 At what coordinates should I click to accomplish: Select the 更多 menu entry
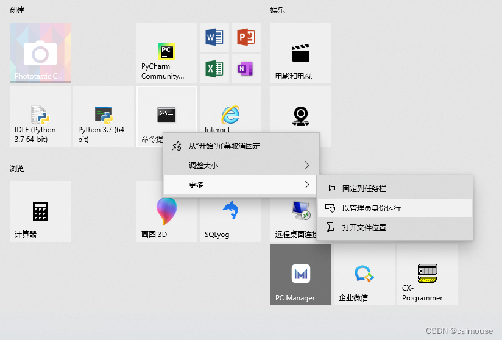pyautogui.click(x=241, y=185)
